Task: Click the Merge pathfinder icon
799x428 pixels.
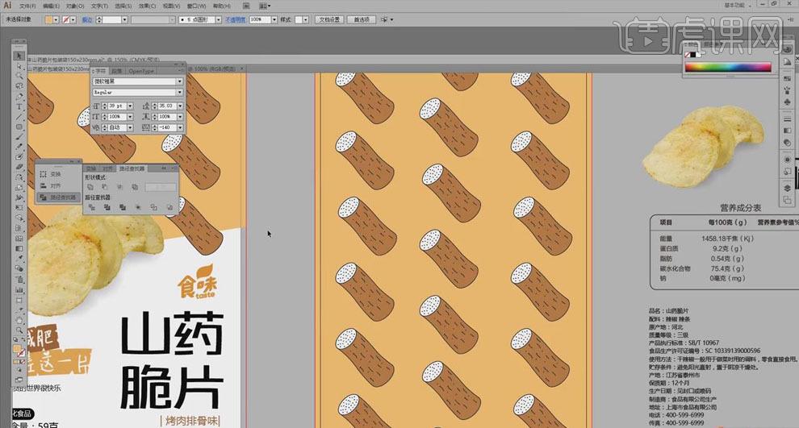Action: [123, 207]
